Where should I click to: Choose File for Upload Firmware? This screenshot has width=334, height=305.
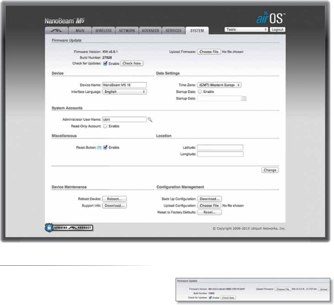tap(209, 52)
